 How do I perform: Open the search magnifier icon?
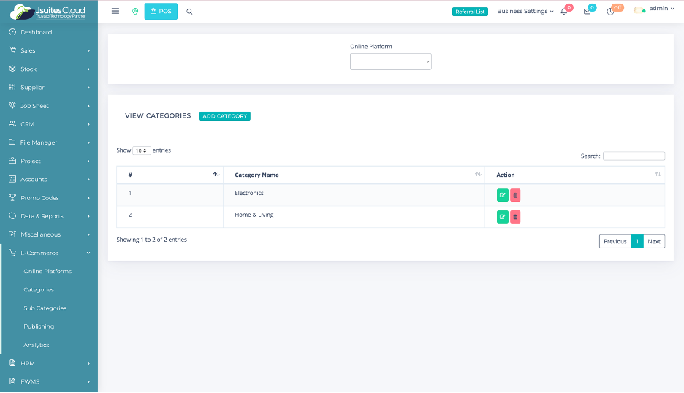pos(190,12)
